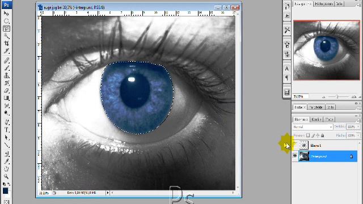The height and width of the screenshot is (204, 363).
Task: Open the Tool Presets dock icon
Action: pyautogui.click(x=287, y=30)
